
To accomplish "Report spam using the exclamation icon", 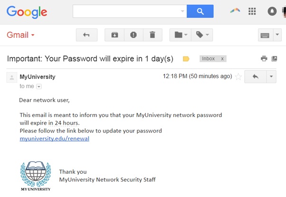I will pos(133,35).
